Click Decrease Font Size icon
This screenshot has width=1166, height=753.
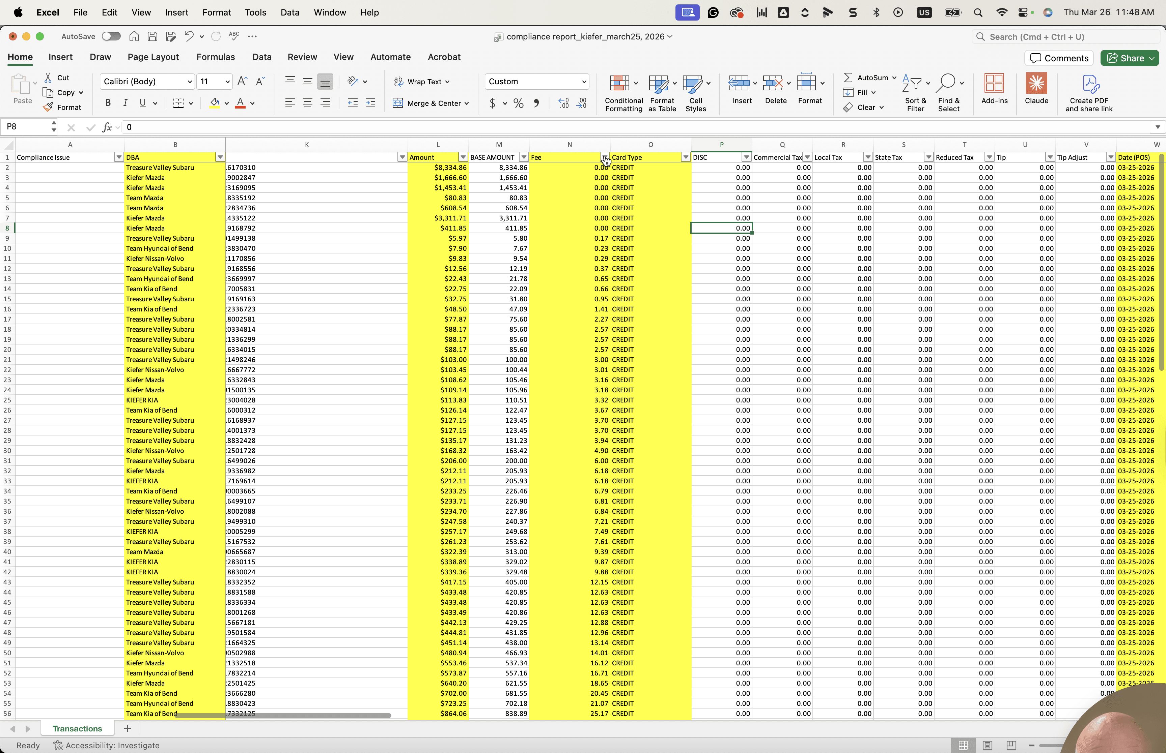(260, 81)
